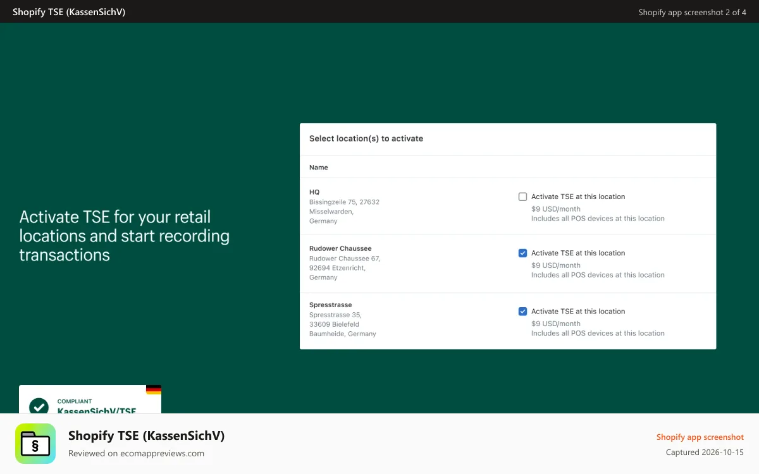Click 'Baumheide, Germany' address text
The image size is (759, 474).
pyautogui.click(x=343, y=334)
